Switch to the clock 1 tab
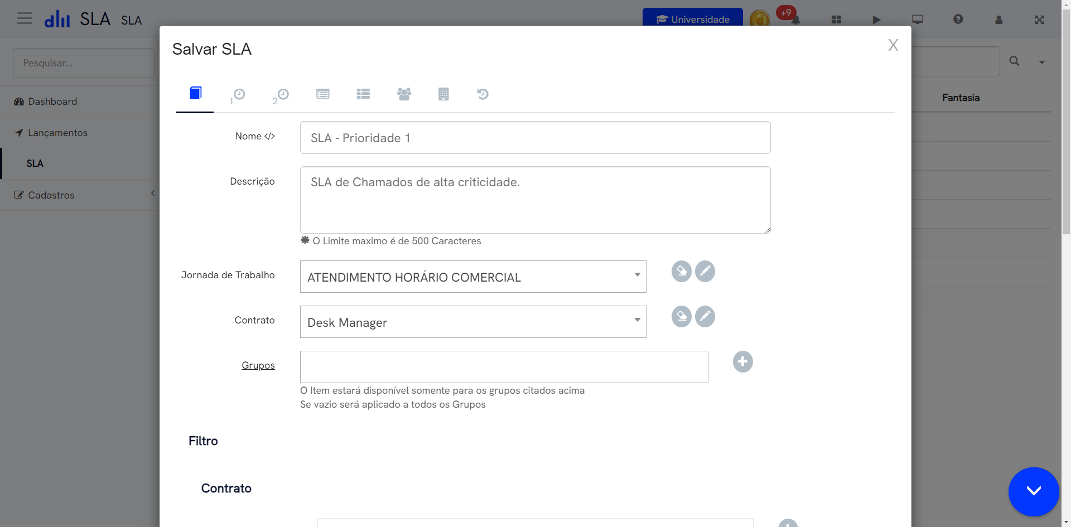Screen dimensions: 1071x527 238,95
